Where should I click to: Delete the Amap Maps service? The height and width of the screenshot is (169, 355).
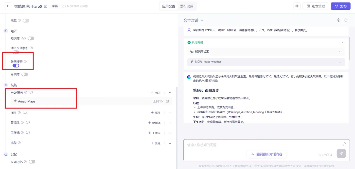click(x=167, y=101)
